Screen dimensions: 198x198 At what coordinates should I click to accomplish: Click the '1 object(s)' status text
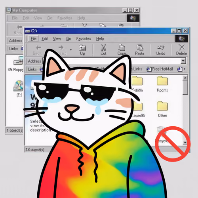(x=15, y=130)
